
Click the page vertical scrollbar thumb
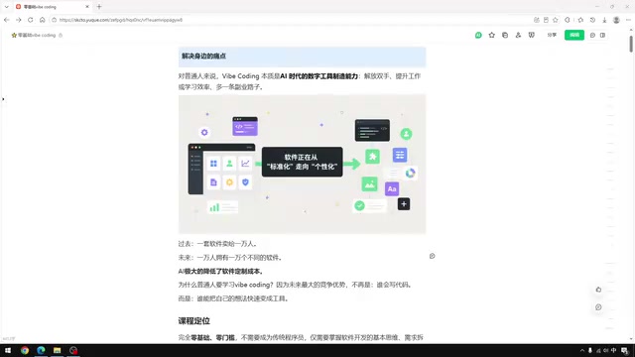[631, 44]
